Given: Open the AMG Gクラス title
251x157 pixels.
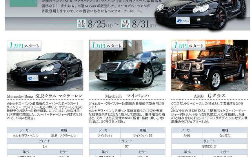Looking at the screenshot, I should pos(209,96).
